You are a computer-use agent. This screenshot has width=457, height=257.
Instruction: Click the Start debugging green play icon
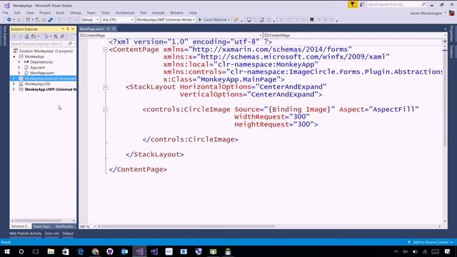(x=200, y=19)
